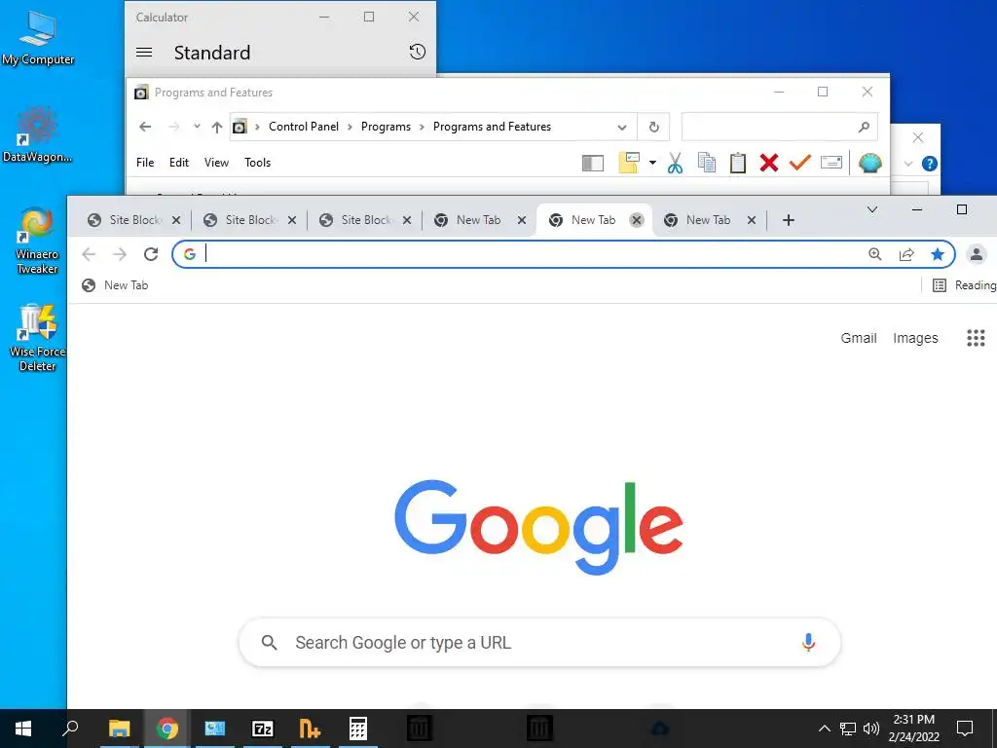Open new Chrome tab with plus button

click(x=788, y=220)
